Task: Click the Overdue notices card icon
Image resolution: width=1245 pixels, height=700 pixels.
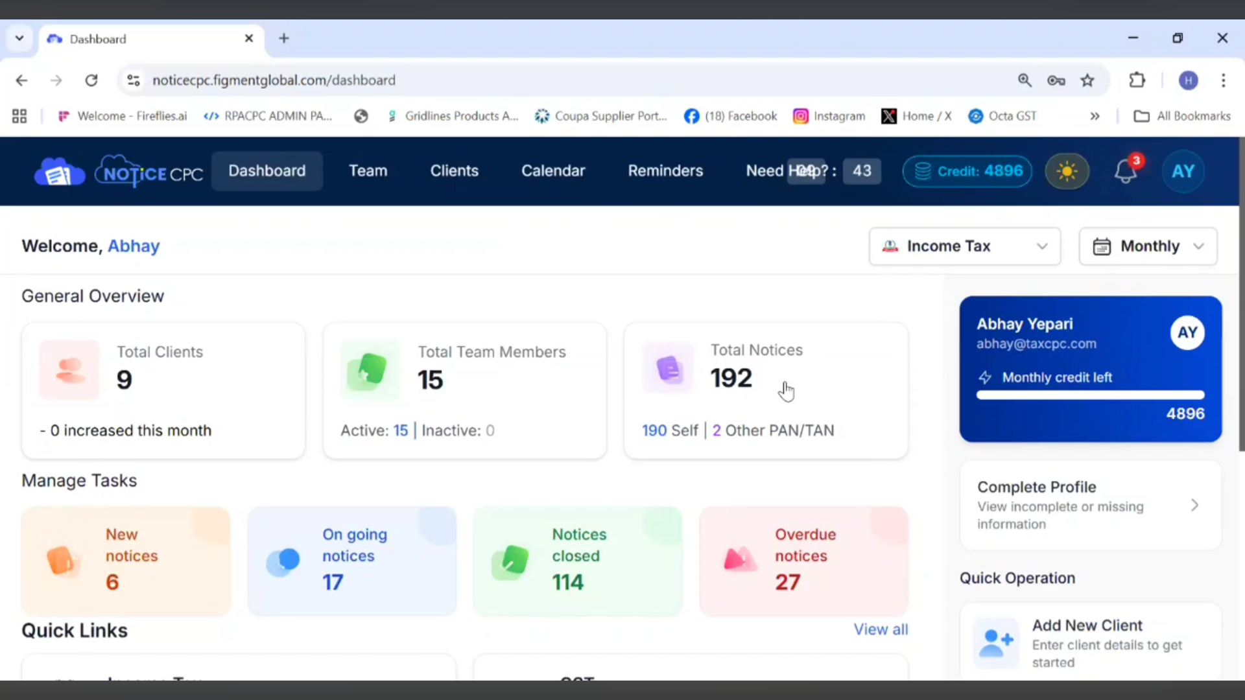Action: point(739,559)
